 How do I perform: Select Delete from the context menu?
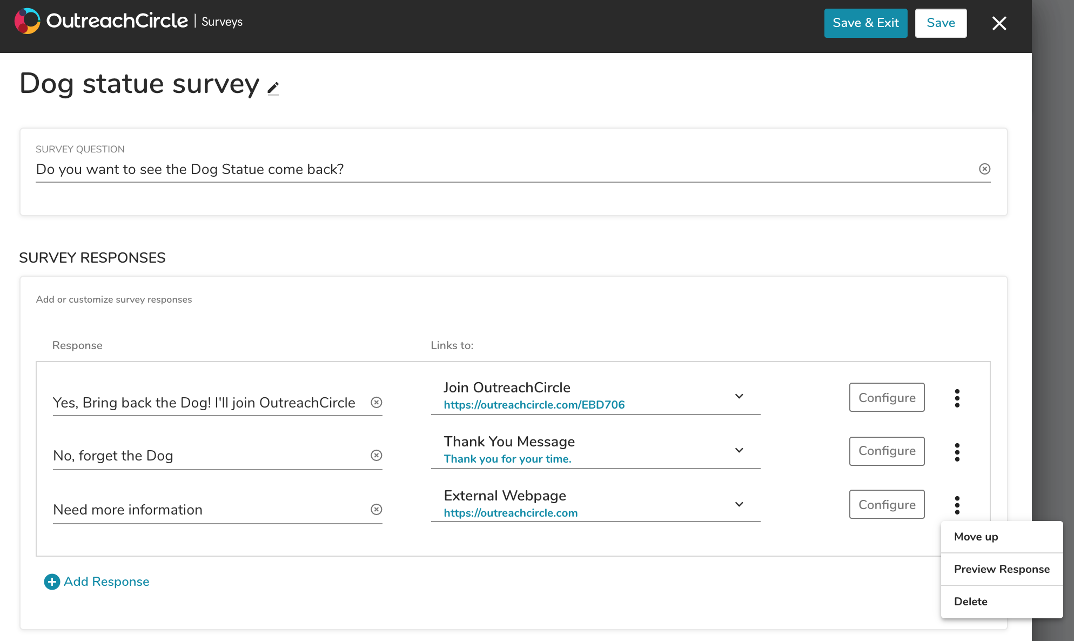tap(1002, 602)
